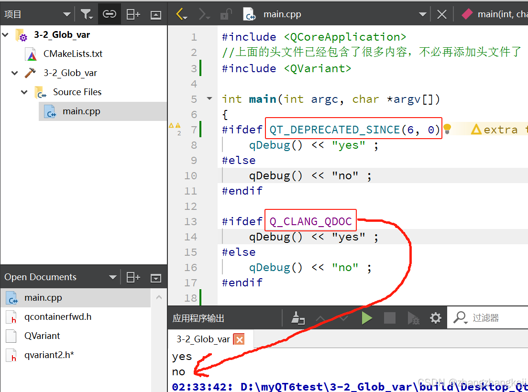528x392 pixels.
Task: Split the Projects panel
Action: [133, 14]
